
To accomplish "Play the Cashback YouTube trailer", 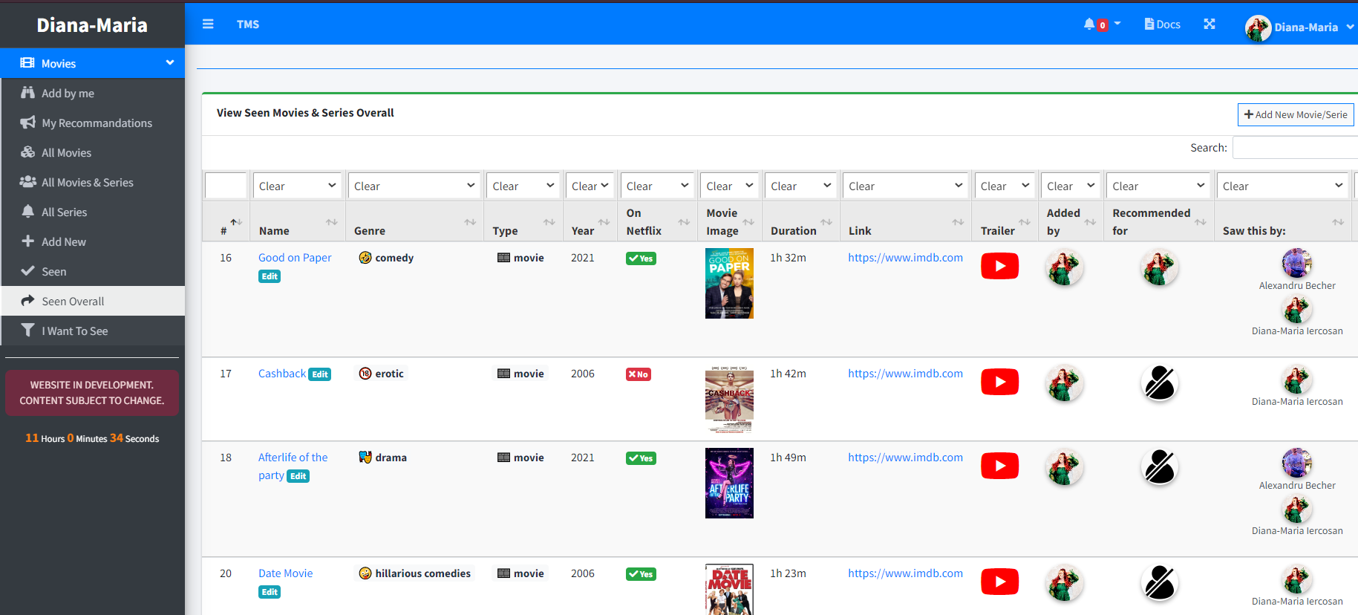I will pyautogui.click(x=999, y=382).
